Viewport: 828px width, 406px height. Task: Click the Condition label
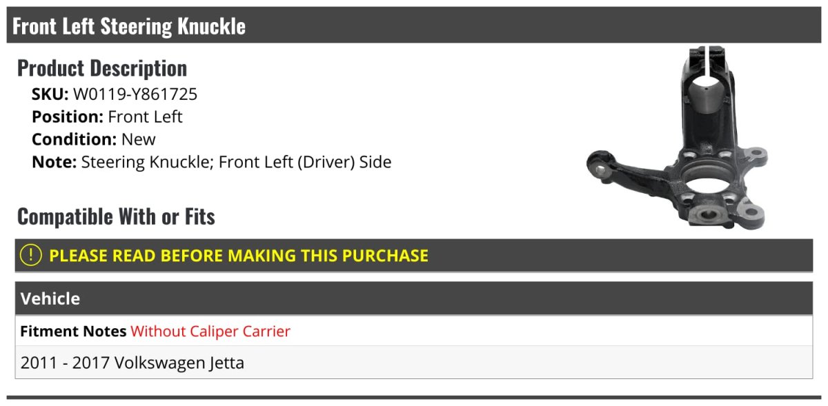tap(75, 139)
